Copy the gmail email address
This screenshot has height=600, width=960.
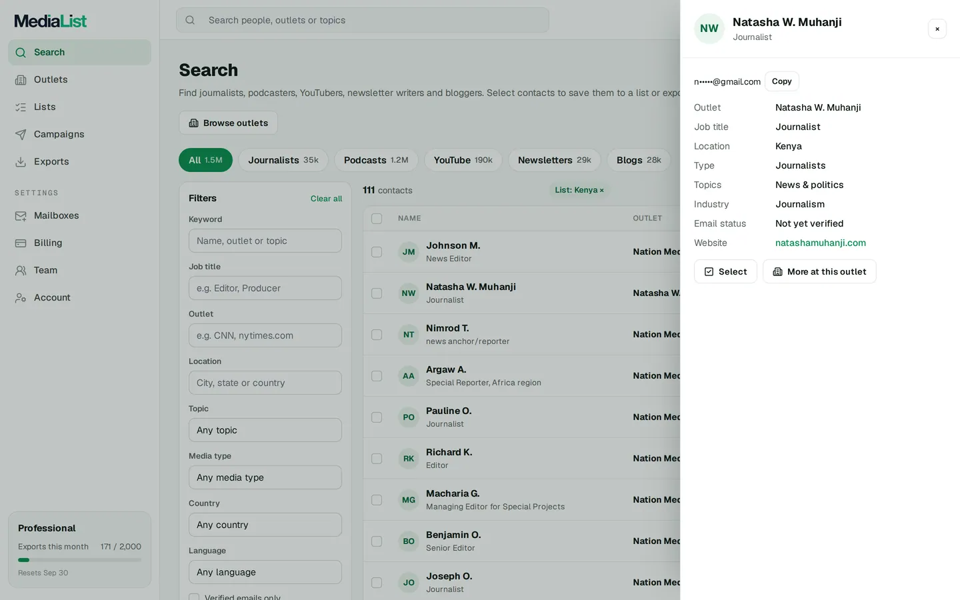point(782,81)
